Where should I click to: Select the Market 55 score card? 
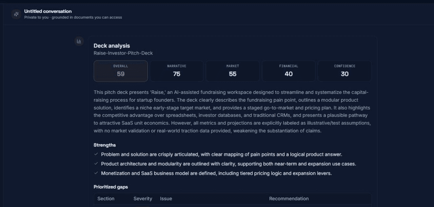coord(233,71)
